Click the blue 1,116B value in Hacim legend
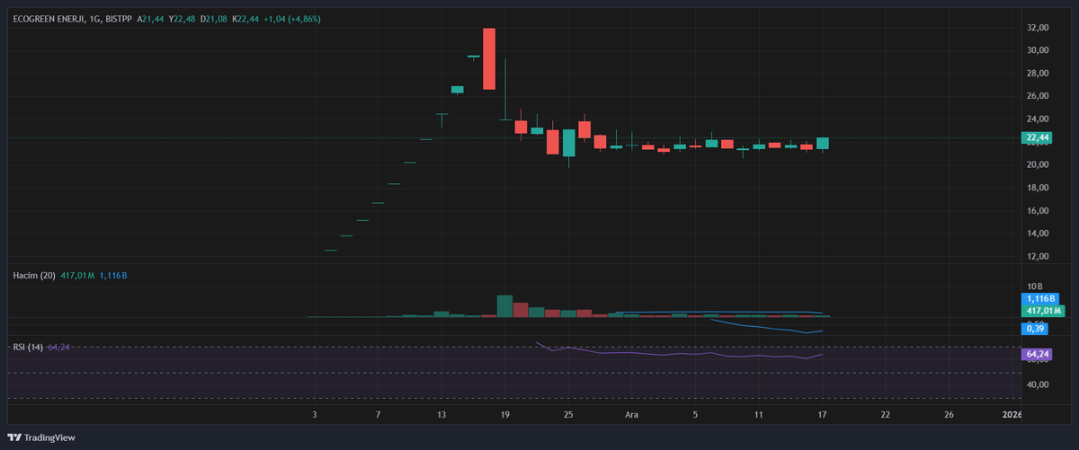The width and height of the screenshot is (1079, 450). tap(113, 275)
